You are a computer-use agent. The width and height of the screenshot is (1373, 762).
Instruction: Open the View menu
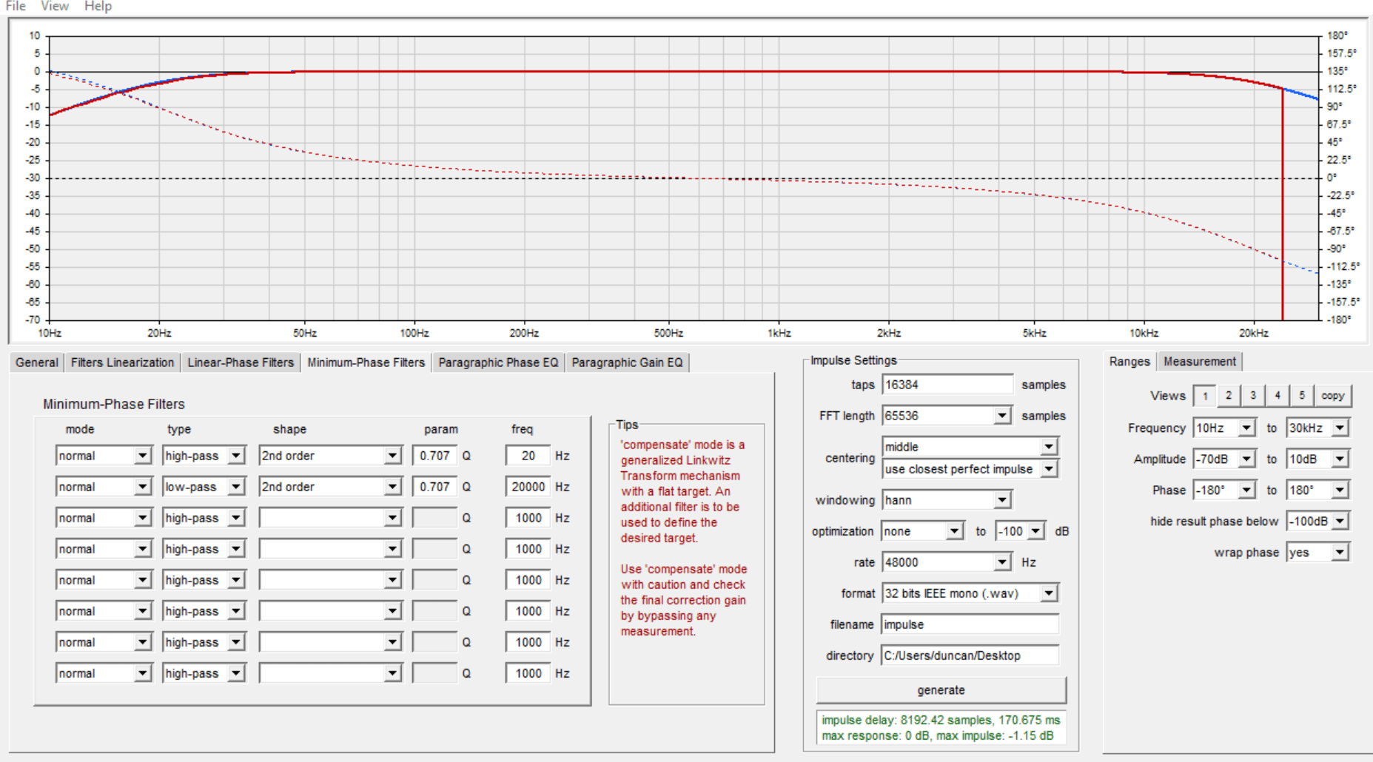[55, 6]
